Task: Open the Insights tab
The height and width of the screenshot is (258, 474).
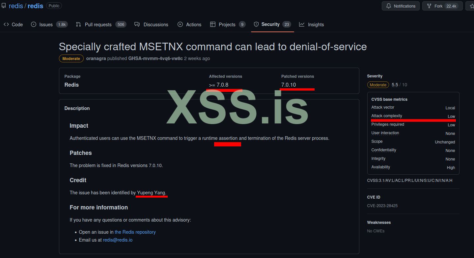Action: pos(316,25)
